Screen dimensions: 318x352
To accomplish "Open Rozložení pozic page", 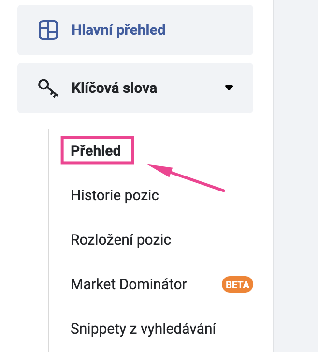I will [x=121, y=239].
